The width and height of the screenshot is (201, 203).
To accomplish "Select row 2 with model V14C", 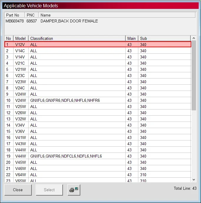I will (x=98, y=51).
